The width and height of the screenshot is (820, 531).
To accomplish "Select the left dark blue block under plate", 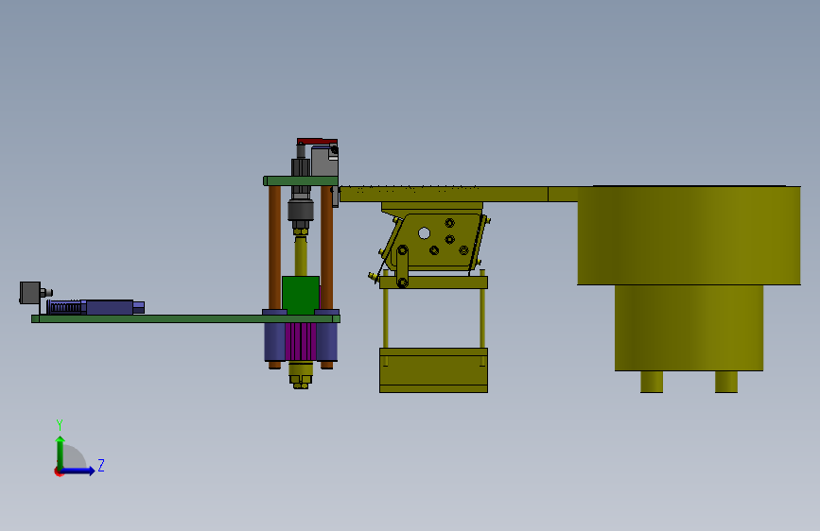I will [x=274, y=342].
